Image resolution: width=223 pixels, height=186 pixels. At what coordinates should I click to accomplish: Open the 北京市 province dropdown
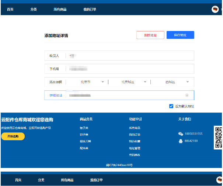[x=88, y=82]
